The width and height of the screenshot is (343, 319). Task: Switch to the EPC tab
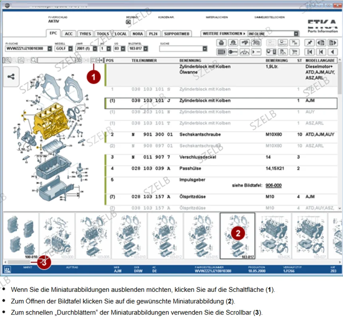pyautogui.click(x=53, y=33)
